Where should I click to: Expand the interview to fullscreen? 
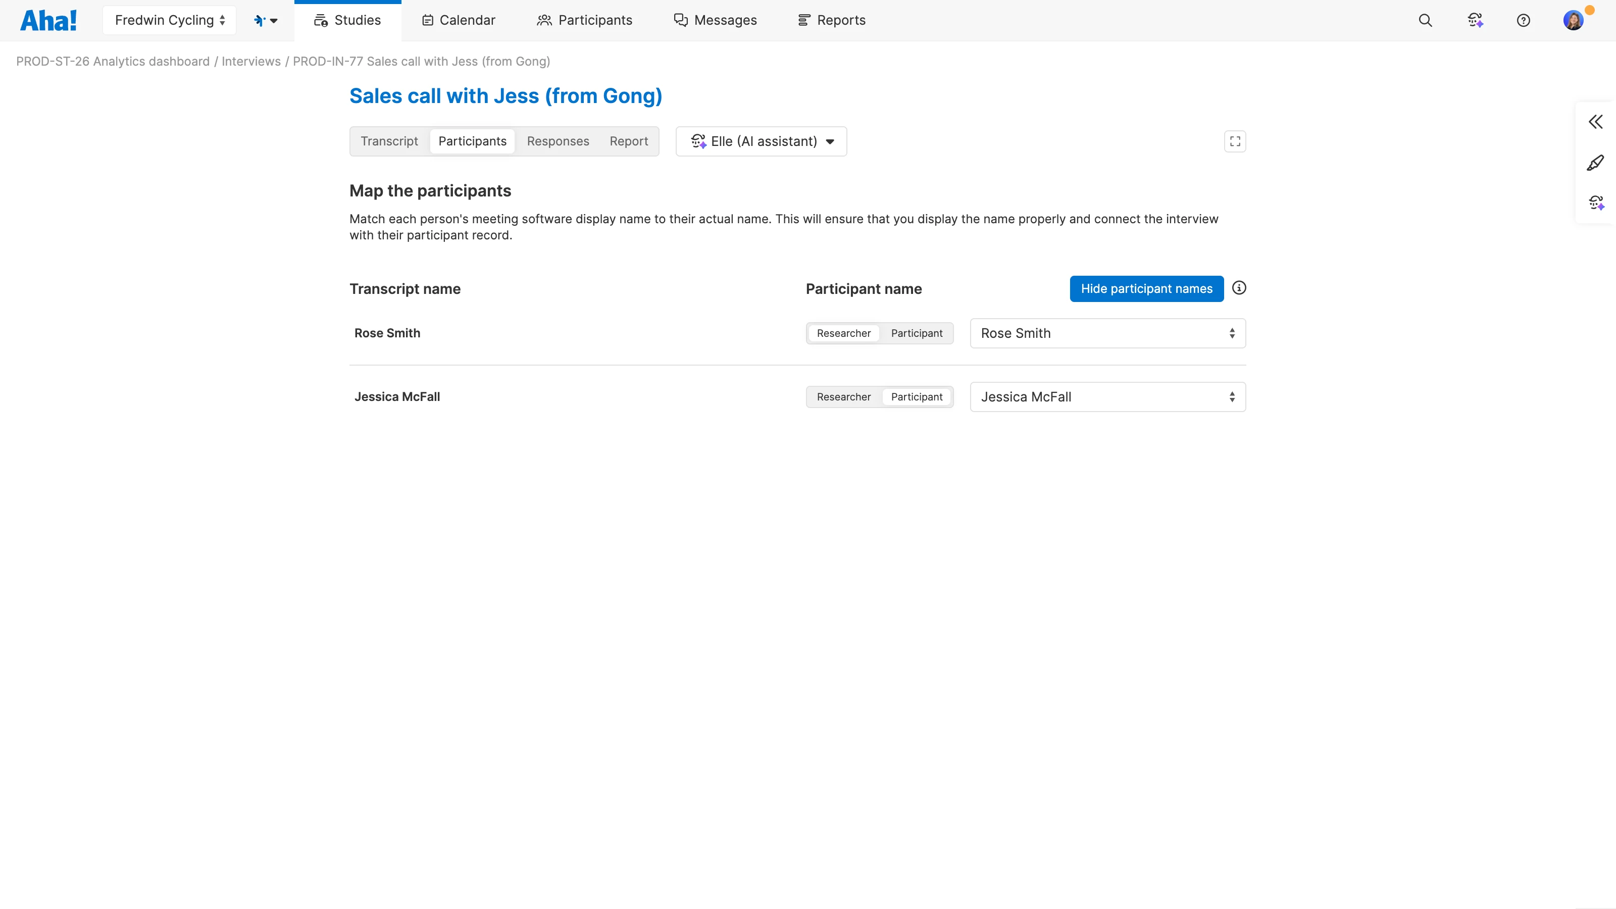point(1235,141)
